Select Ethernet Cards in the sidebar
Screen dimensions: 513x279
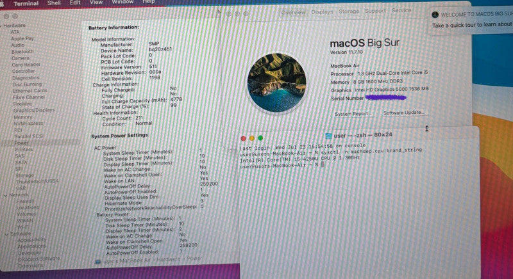coord(30,91)
